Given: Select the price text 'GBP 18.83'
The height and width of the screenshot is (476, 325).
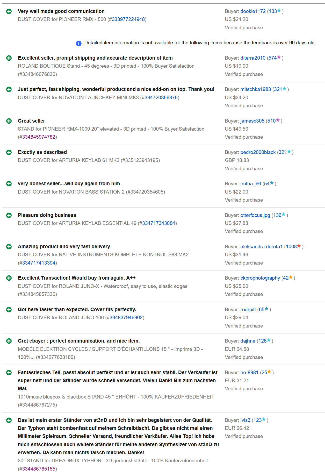Looking at the screenshot, I should tap(237, 160).
